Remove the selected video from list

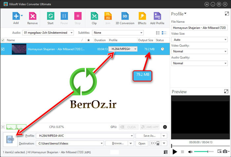(x=32, y=16)
